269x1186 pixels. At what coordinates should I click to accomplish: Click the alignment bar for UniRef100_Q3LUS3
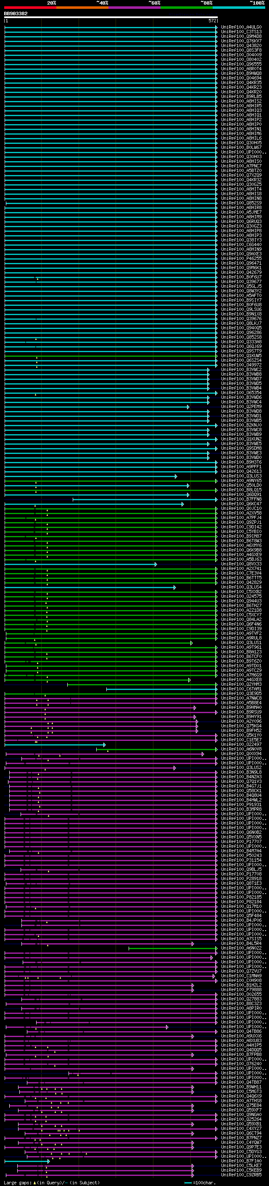tap(91, 476)
